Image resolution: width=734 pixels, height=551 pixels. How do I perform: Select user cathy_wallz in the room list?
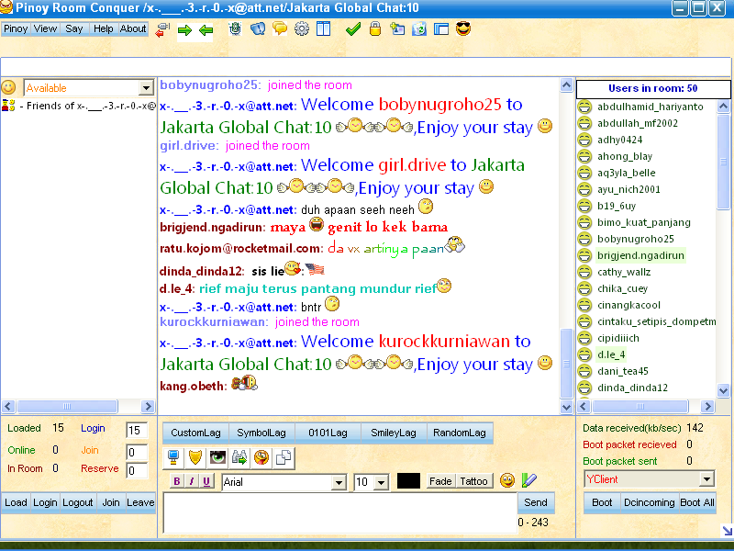[x=624, y=272]
